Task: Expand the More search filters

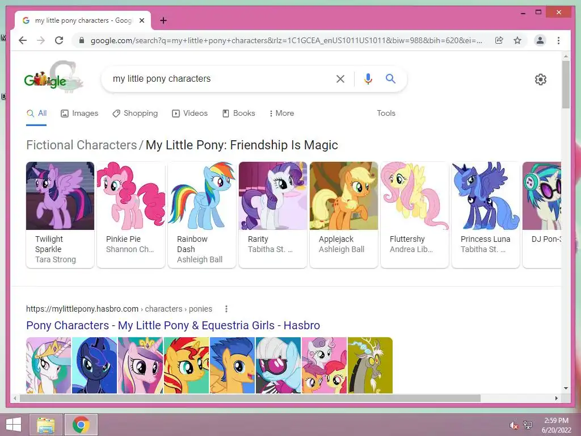Action: [281, 113]
